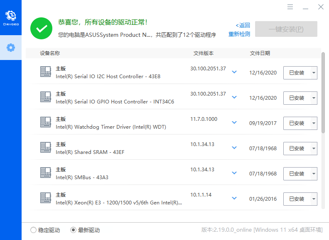The width and height of the screenshot is (329, 240).
Task: Click the green checkmark status icon
Action: click(41, 29)
